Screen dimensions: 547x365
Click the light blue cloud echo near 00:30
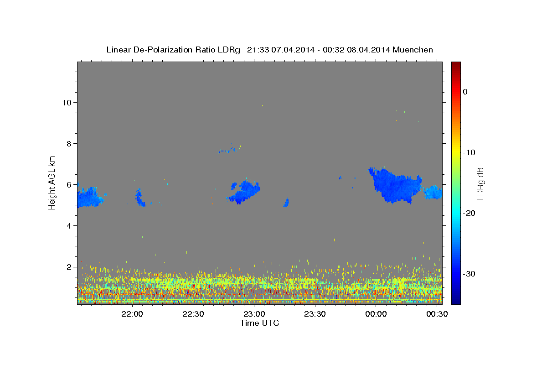coord(433,193)
